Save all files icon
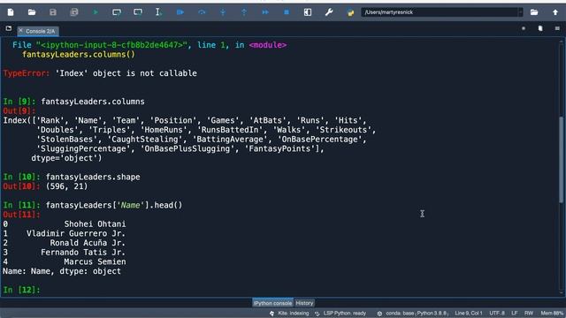This screenshot has height=318, width=566. 74,12
